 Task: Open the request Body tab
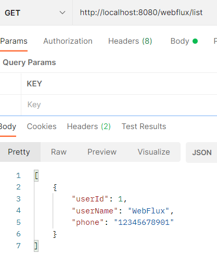pyautogui.click(x=184, y=41)
